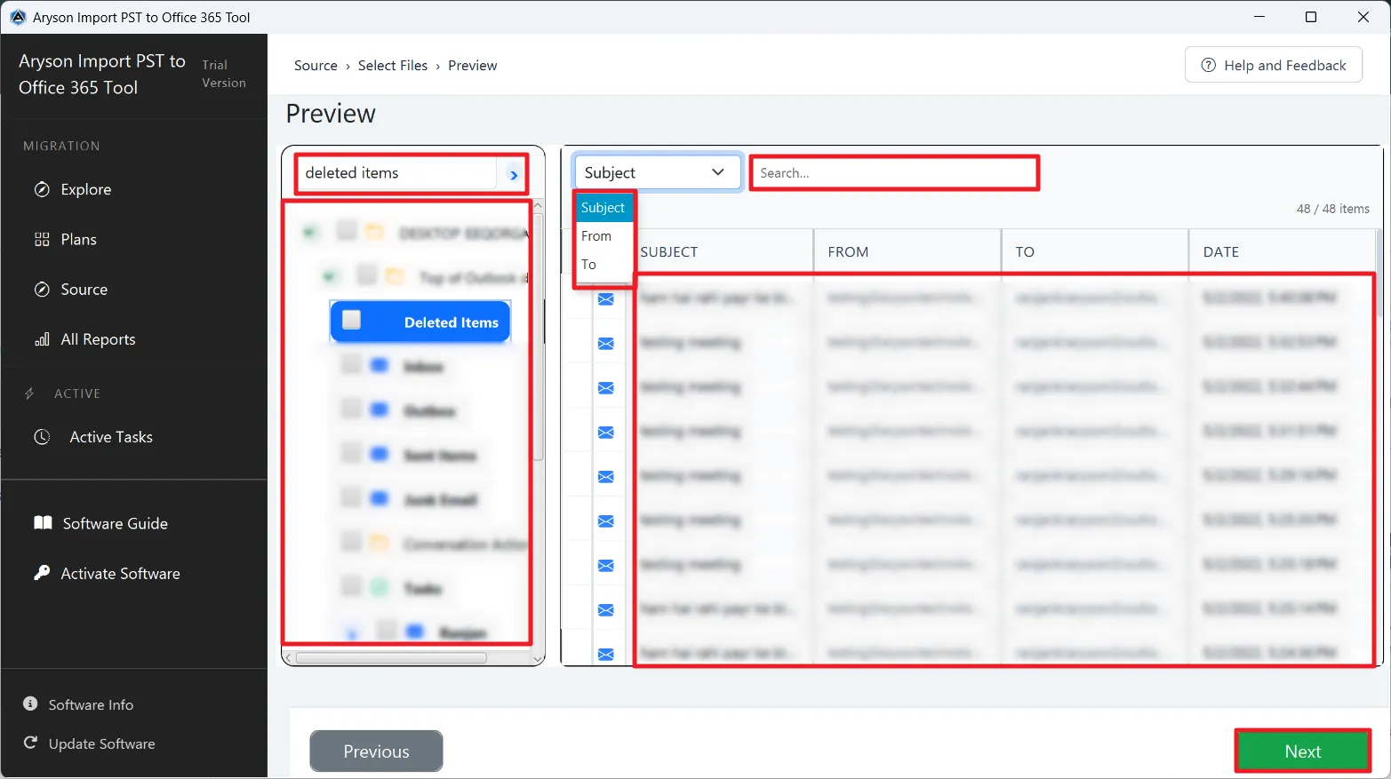Collapse the Top of Outlook node
This screenshot has width=1391, height=779.
(x=330, y=277)
